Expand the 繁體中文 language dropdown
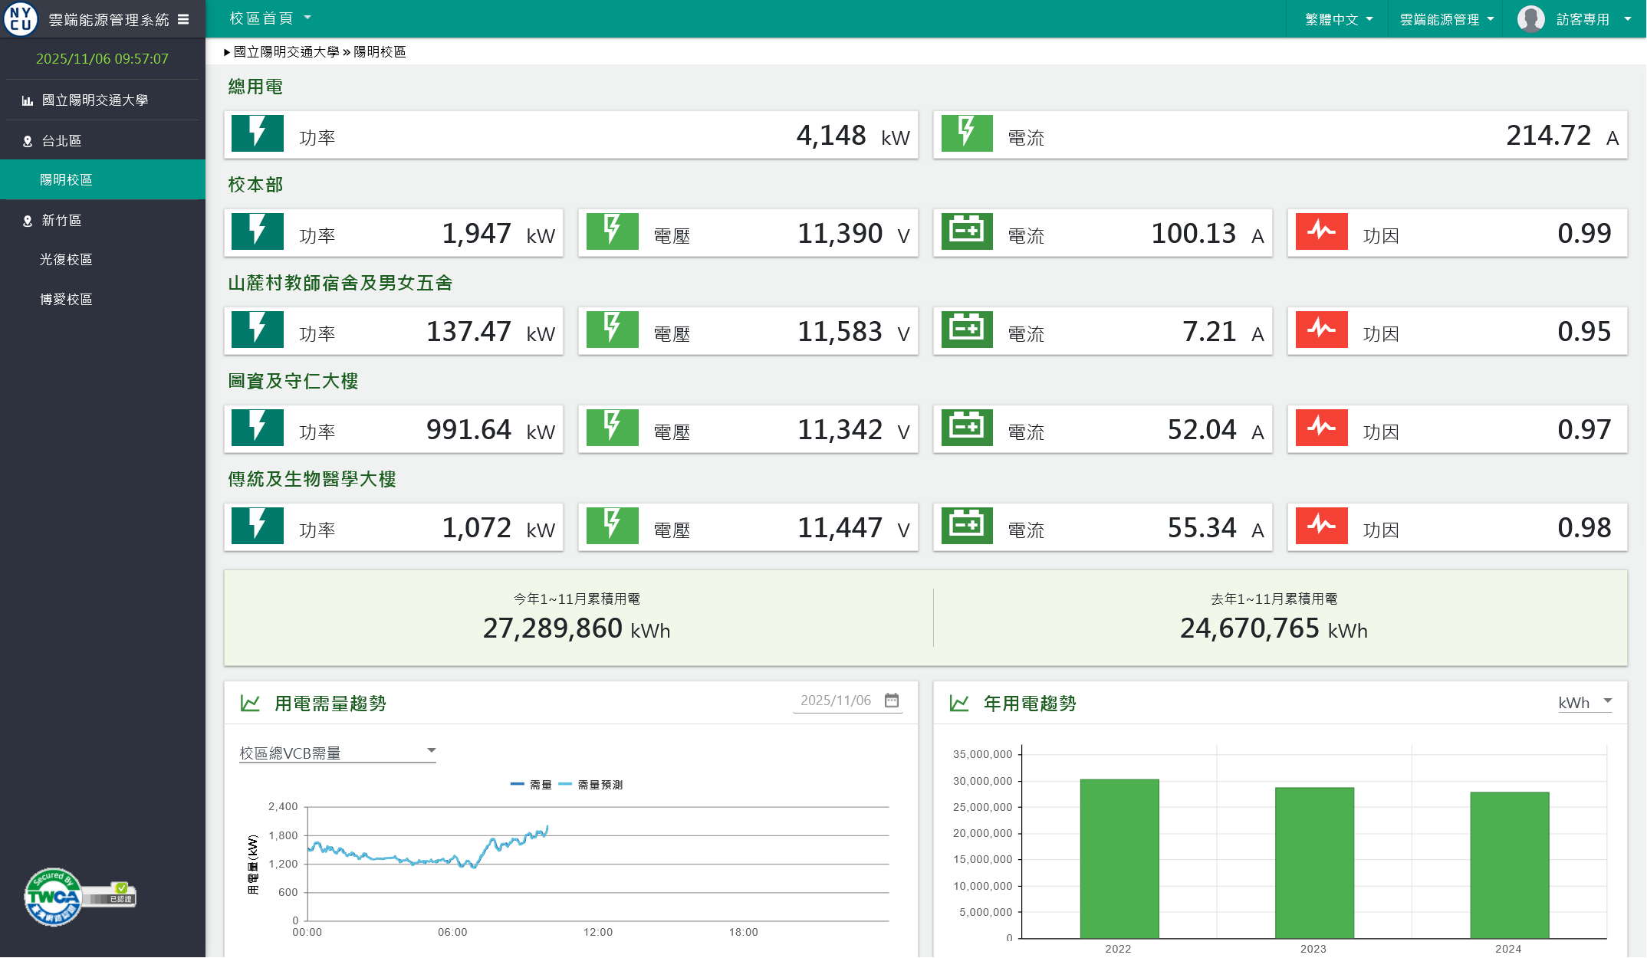Image resolution: width=1647 pixels, height=958 pixels. [x=1338, y=19]
